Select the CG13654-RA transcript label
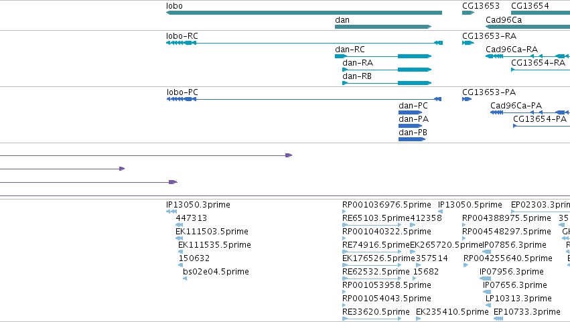 click(x=538, y=63)
